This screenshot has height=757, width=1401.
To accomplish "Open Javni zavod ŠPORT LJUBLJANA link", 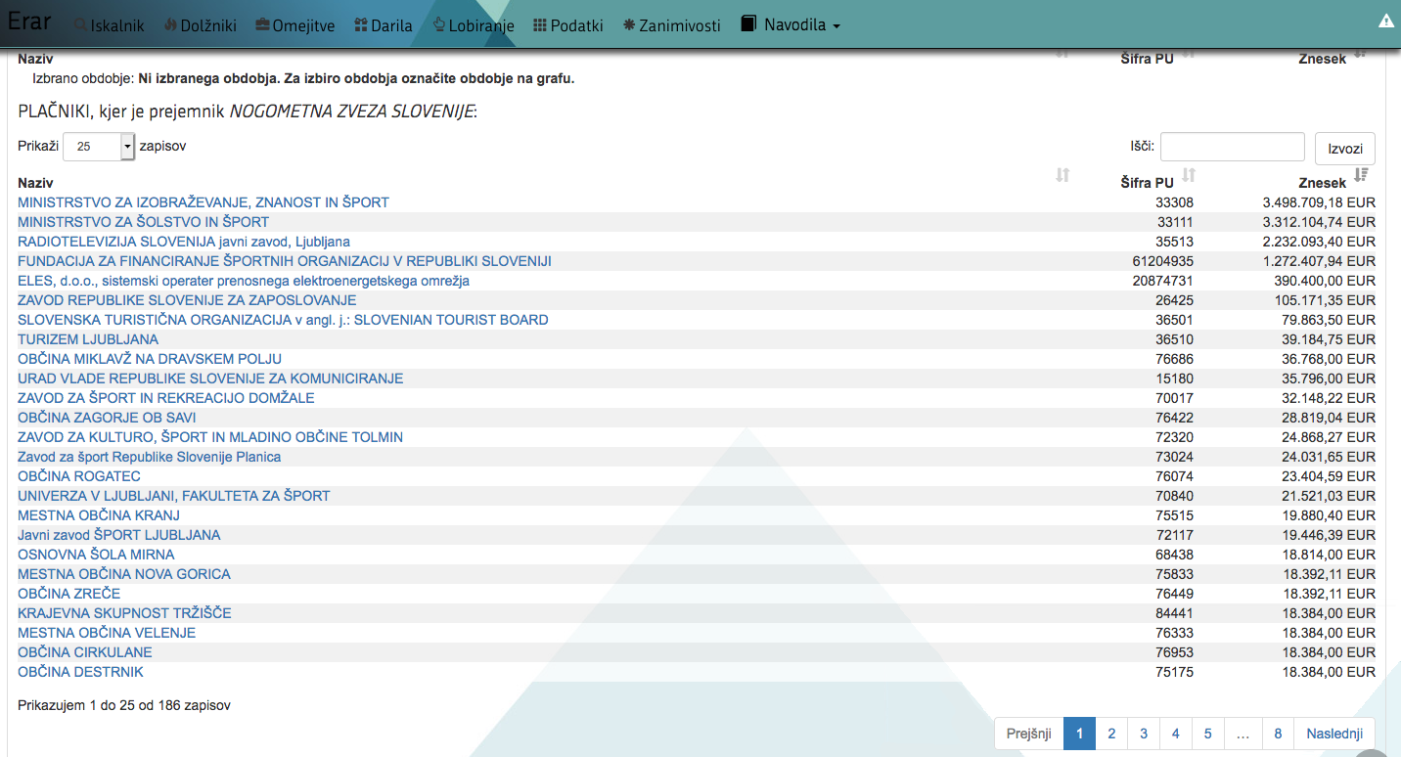I will click(x=119, y=535).
